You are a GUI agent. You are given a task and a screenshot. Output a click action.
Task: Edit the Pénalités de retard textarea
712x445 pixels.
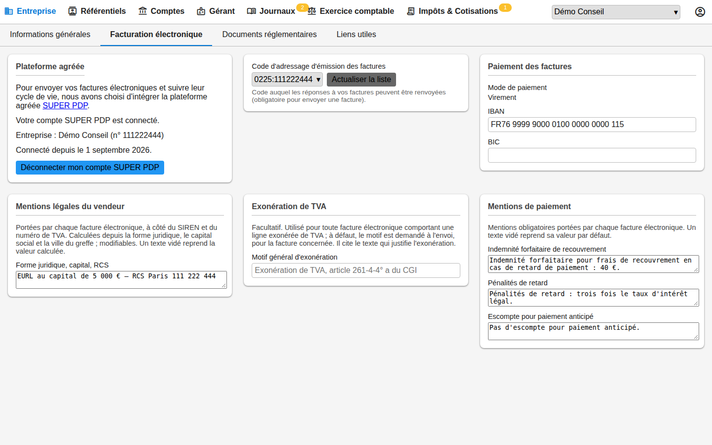(x=593, y=298)
